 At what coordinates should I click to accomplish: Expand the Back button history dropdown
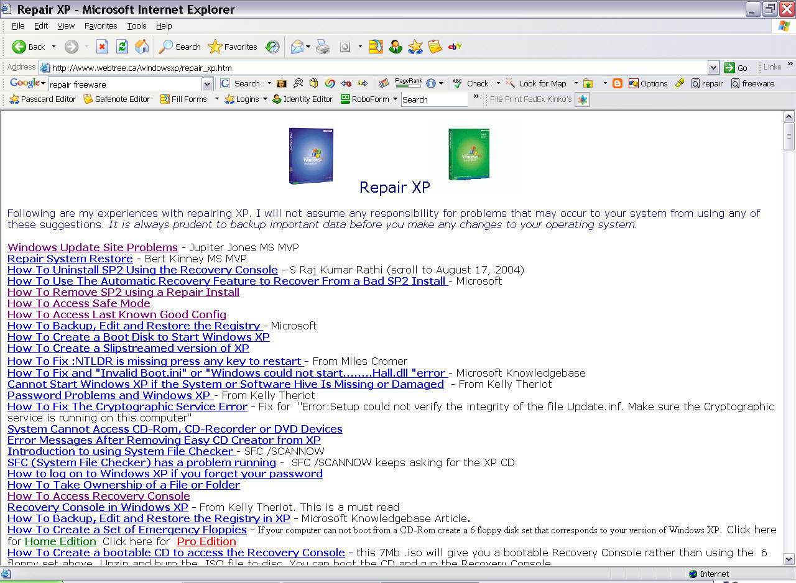point(53,47)
